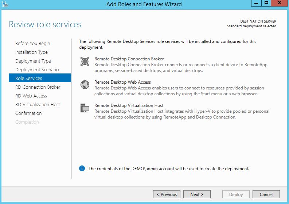Screen dimensions: 289x204
Task: Select the Deployment Type step
Action: click(x=33, y=61)
